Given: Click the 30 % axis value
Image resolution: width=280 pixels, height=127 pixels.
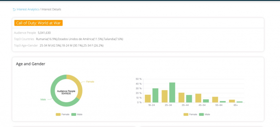Looking at the screenshot, I should pos(139,88).
